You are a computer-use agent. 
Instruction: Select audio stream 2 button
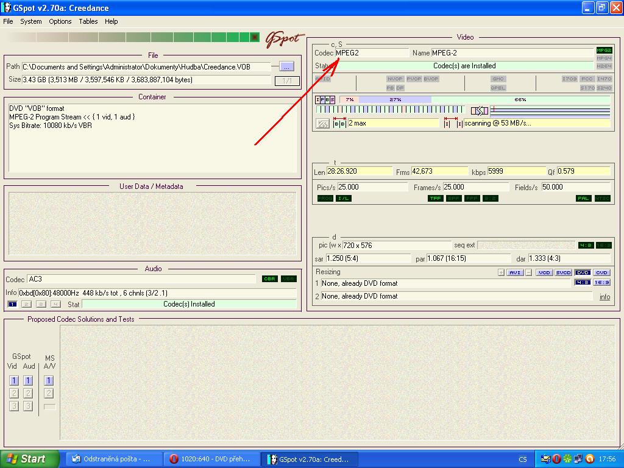[x=27, y=305]
